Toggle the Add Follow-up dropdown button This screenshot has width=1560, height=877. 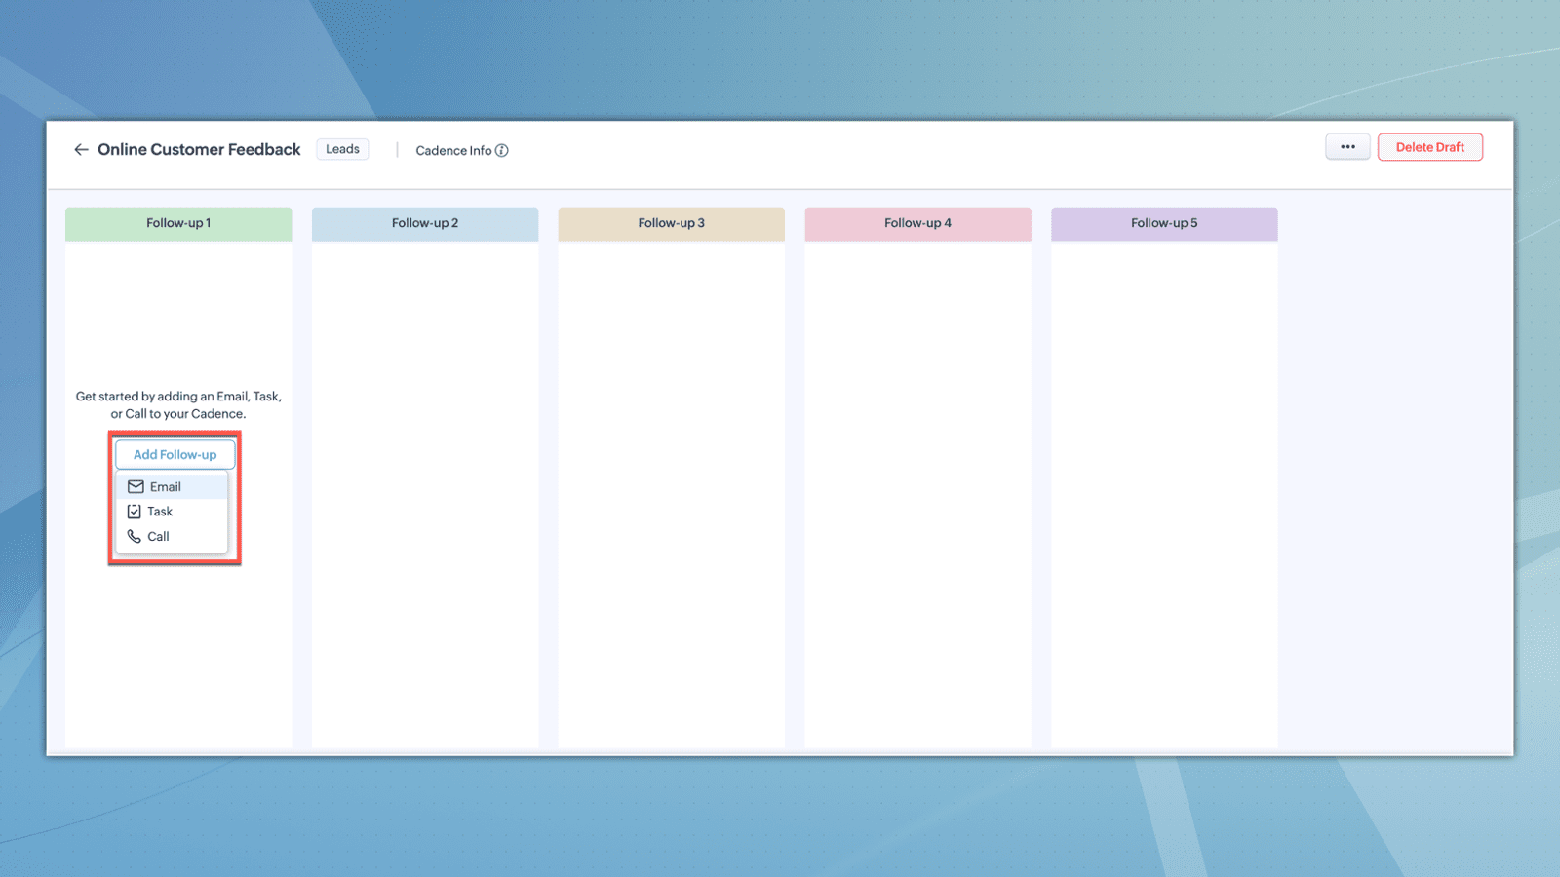tap(175, 454)
